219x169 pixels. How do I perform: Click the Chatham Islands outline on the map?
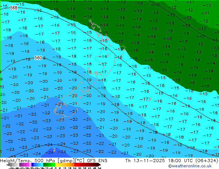pos(150,99)
